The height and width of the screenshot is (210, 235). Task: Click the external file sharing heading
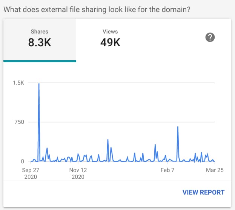pyautogui.click(x=97, y=9)
